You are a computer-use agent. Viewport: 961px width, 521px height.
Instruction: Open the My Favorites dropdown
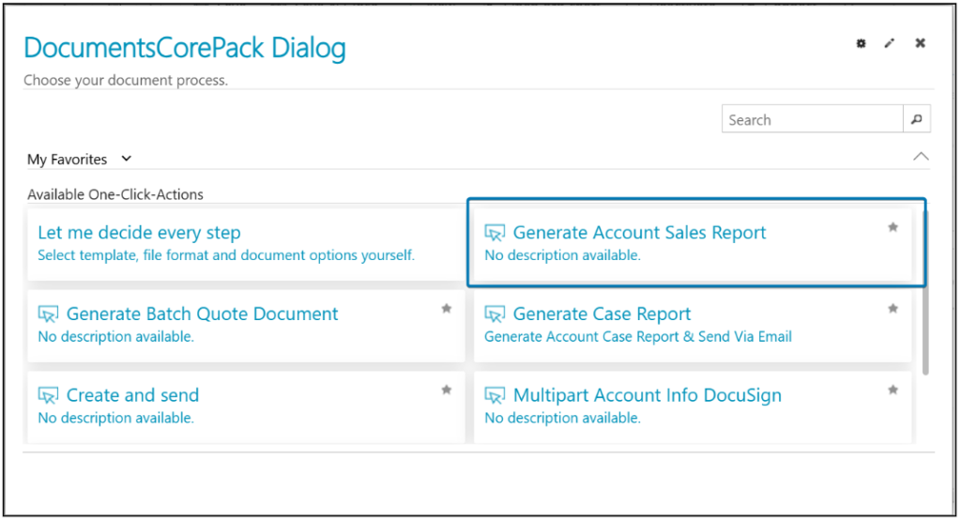point(80,160)
